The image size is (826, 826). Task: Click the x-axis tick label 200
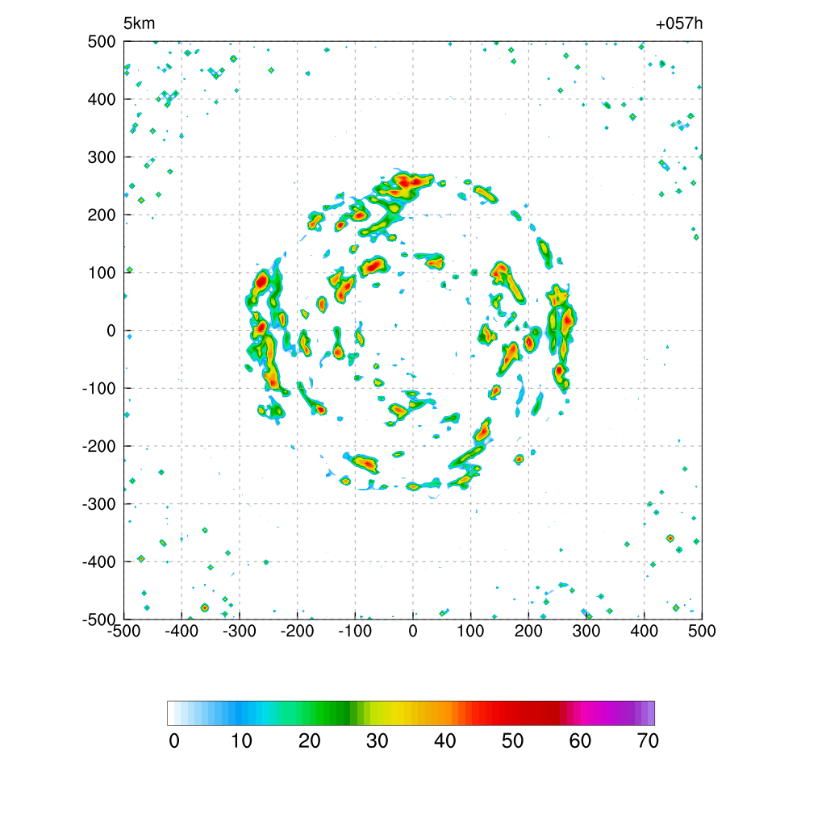pos(528,631)
